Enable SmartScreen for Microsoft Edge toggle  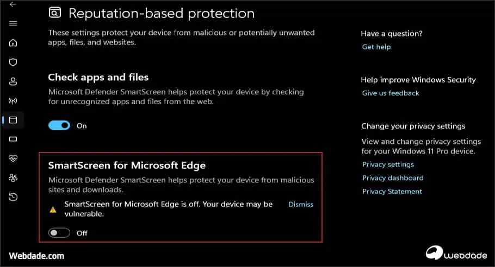tap(59, 233)
